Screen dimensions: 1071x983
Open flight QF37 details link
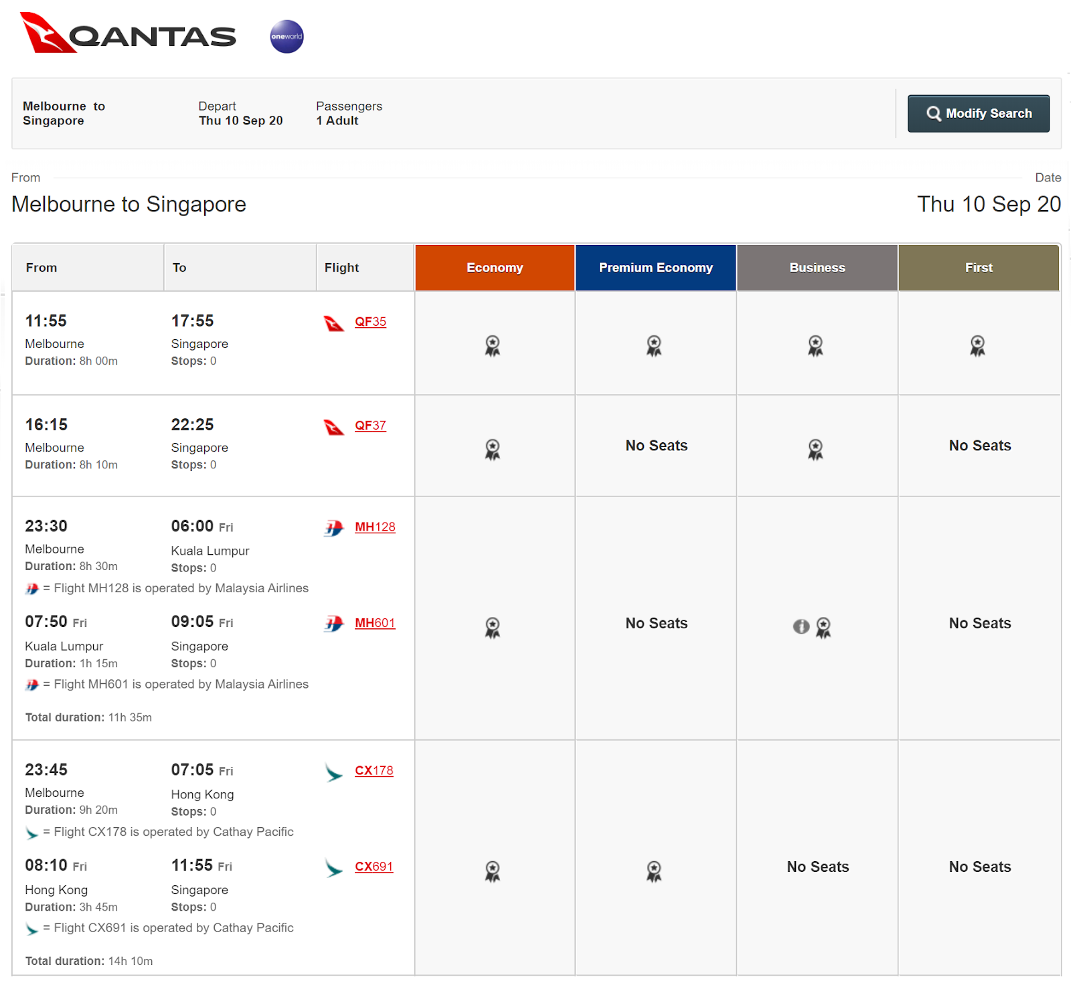click(x=370, y=425)
